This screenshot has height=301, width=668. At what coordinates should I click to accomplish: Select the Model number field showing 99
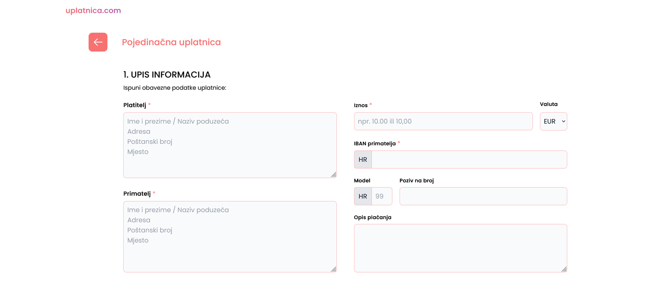click(x=382, y=196)
